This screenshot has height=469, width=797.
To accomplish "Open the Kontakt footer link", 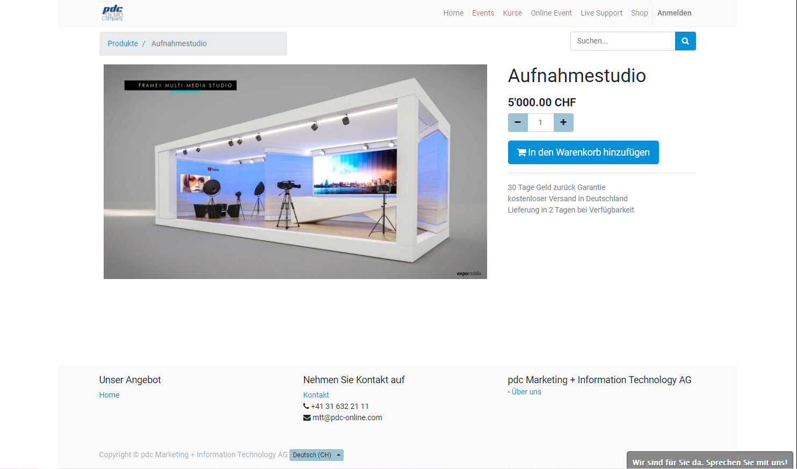I will 316,395.
